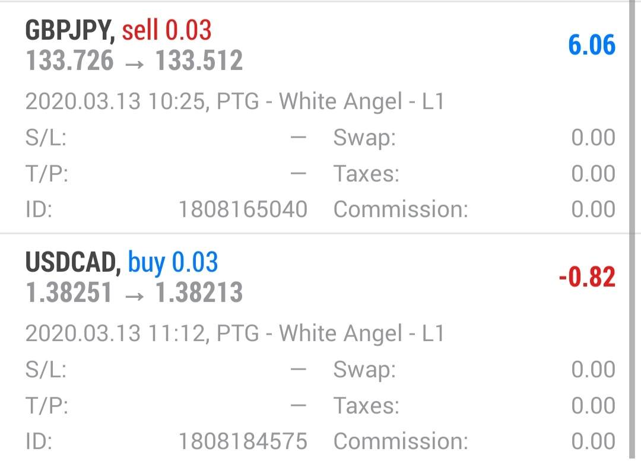Image resolution: width=641 pixels, height=464 pixels.
Task: Tap the 133.726 → 133.512 price line
Action: point(134,61)
